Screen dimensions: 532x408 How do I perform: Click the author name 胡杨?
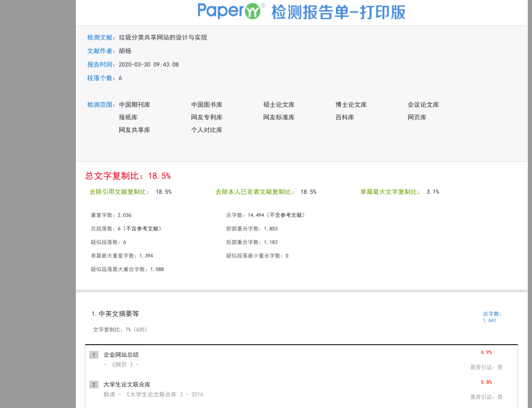click(125, 51)
